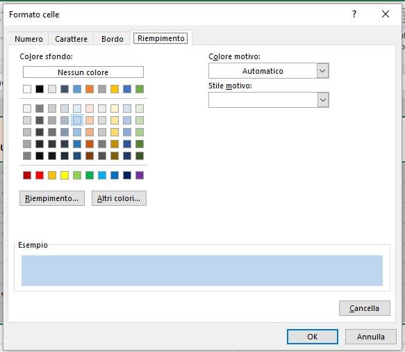This screenshot has height=352, width=405.
Task: Choose the gold theme swatch in top row
Action: 115,89
